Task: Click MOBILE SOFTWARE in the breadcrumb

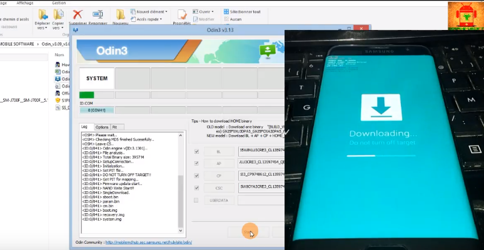Action: point(17,44)
